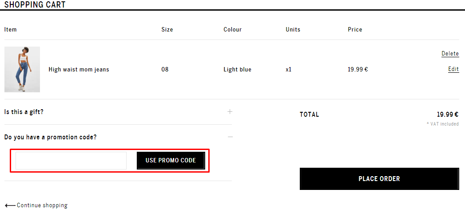
Task: Click the bold total amount 19.99 €
Action: (448, 114)
